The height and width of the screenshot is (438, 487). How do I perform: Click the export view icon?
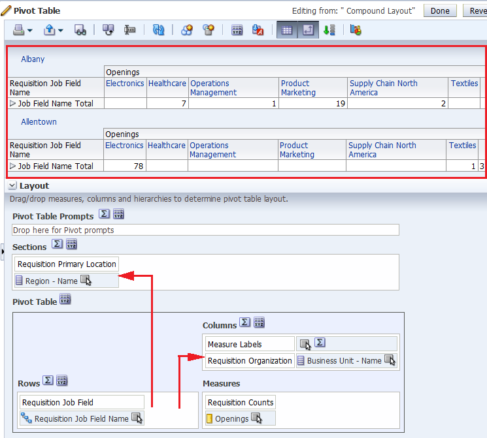[x=50, y=30]
